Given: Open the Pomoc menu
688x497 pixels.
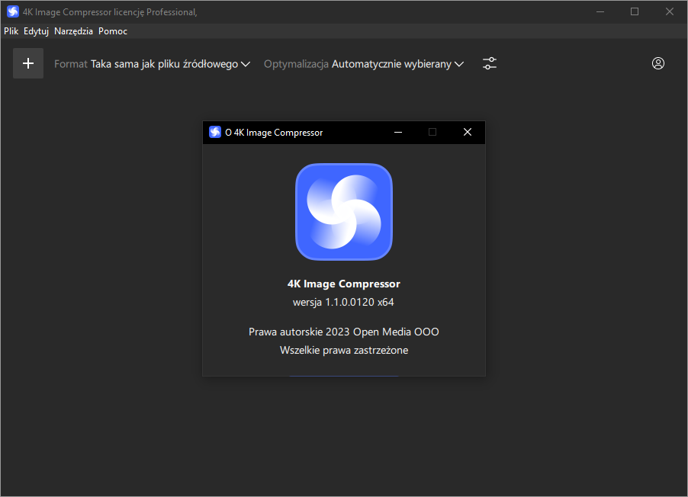Looking at the screenshot, I should (113, 31).
